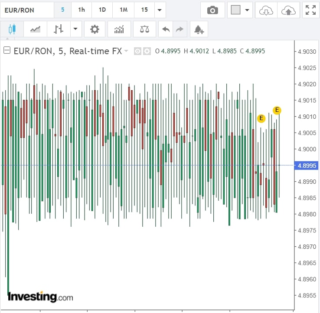Collapse the EUR/RON legend box

point(7,51)
